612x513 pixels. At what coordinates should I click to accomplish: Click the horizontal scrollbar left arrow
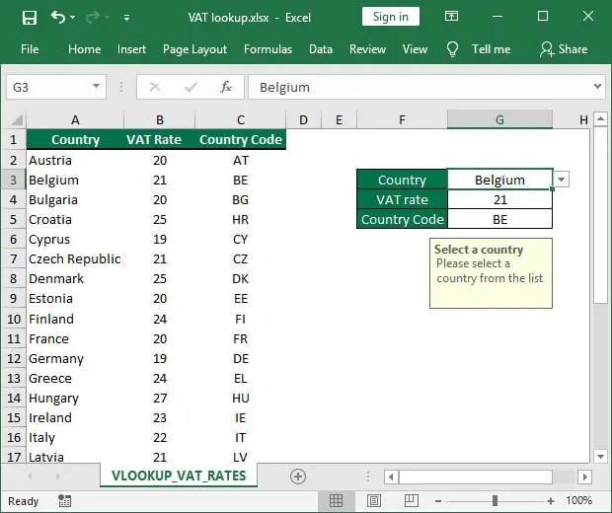pyautogui.click(x=391, y=476)
